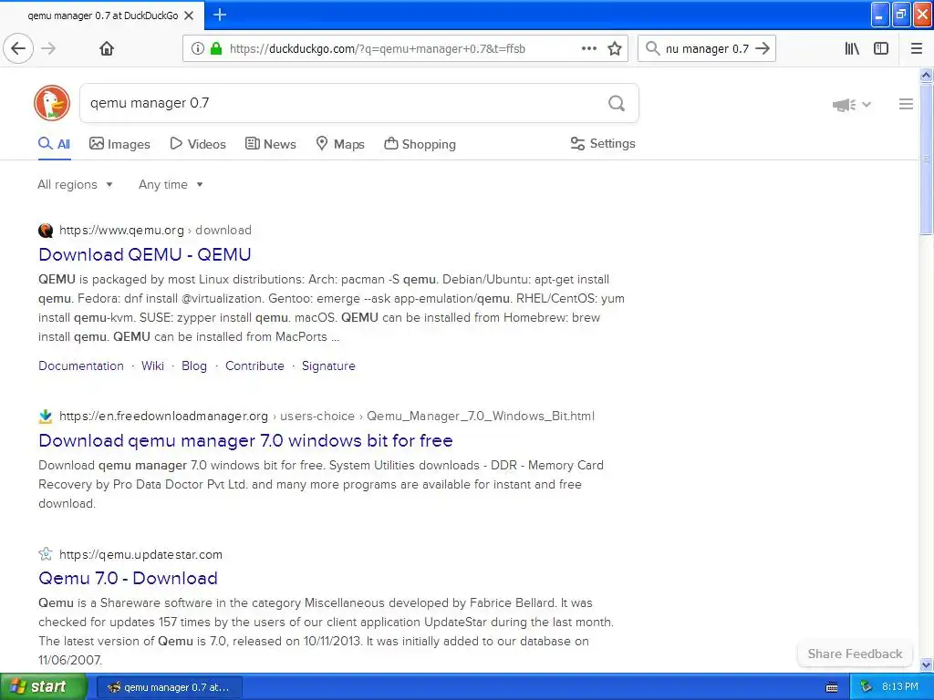
Task: Click the https://qemu.updatestar.com URL
Action: 140,554
